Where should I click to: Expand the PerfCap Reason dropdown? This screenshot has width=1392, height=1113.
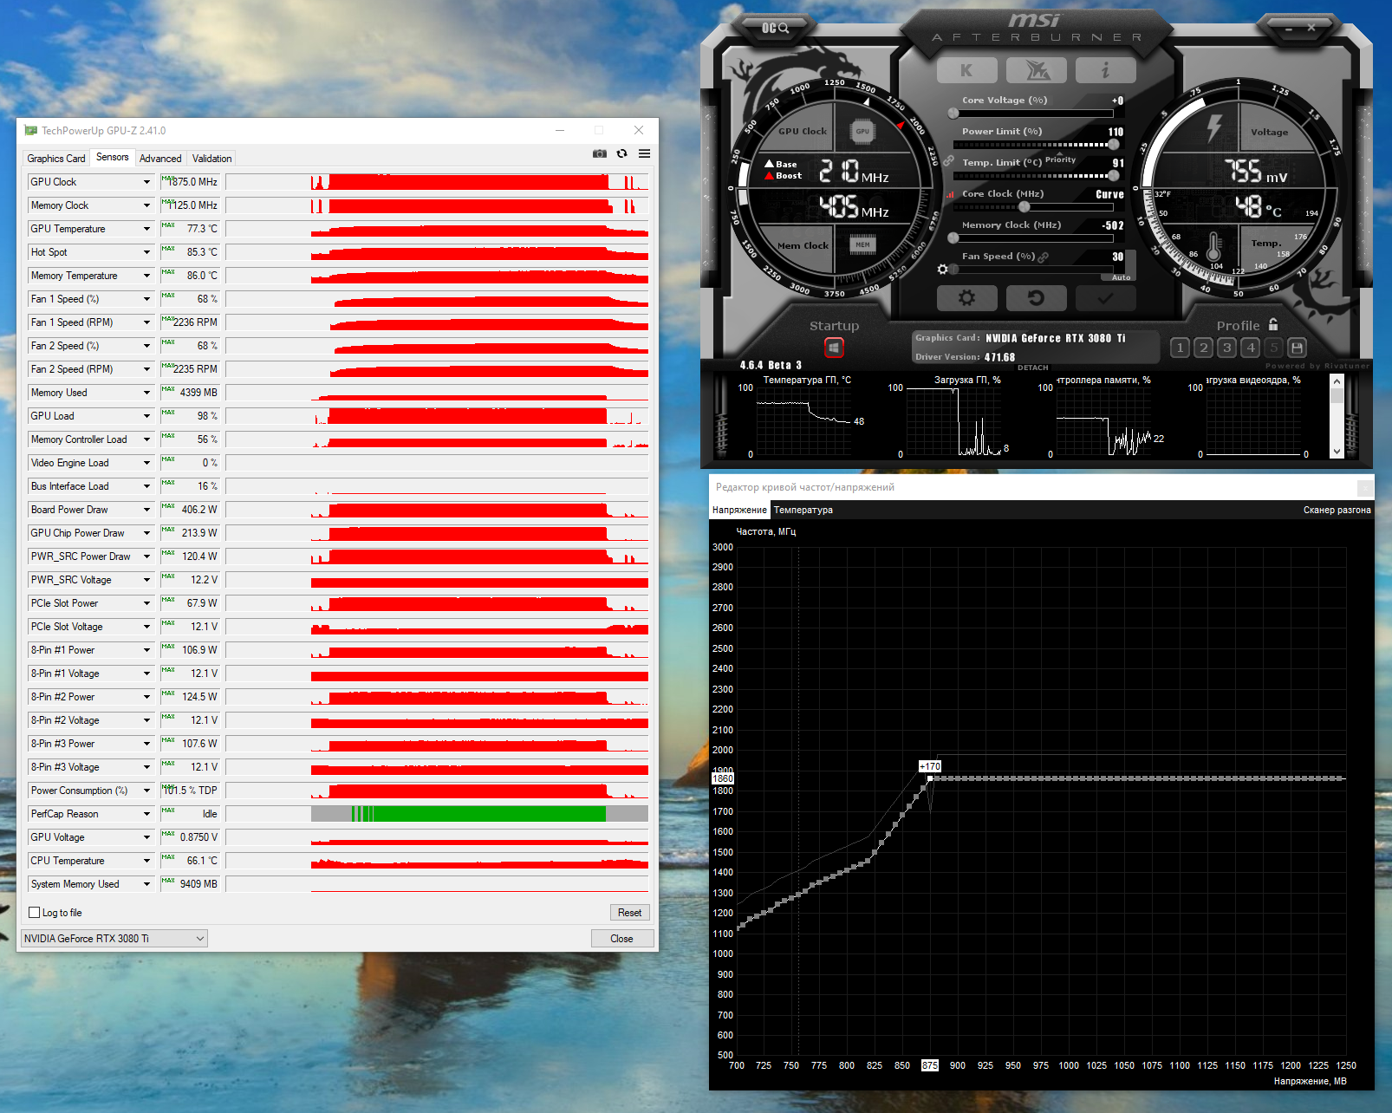pyautogui.click(x=146, y=814)
